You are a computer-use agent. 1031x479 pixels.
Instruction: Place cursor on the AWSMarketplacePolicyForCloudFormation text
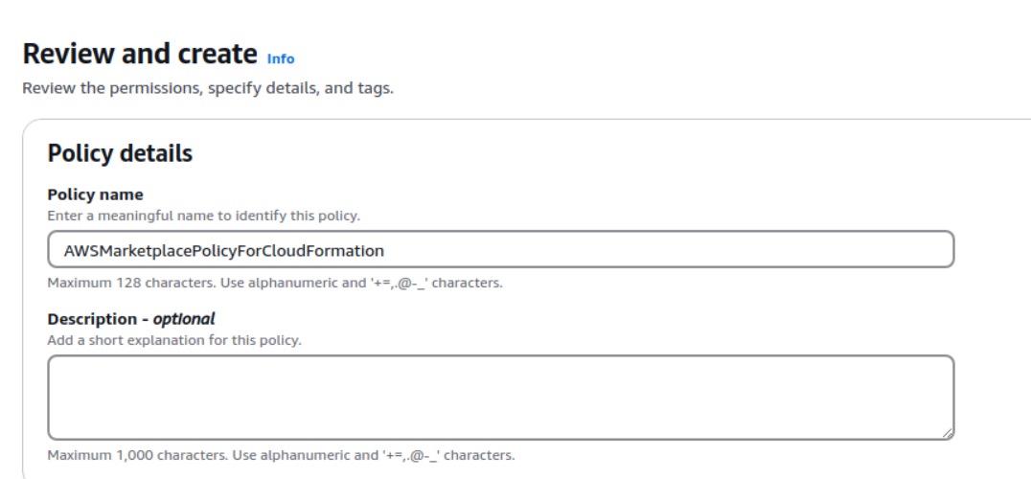click(x=223, y=250)
